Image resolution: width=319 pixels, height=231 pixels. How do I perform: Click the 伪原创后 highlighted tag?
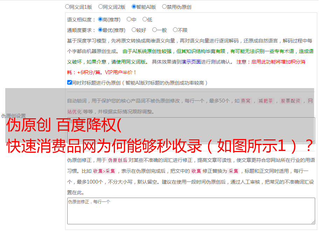pos(118,160)
